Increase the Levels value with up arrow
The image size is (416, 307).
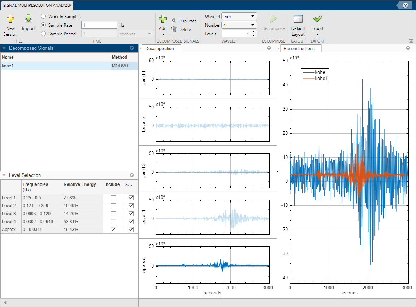pyautogui.click(x=253, y=32)
